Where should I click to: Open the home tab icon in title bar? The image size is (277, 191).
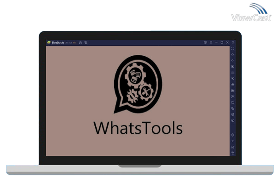pos(81,42)
